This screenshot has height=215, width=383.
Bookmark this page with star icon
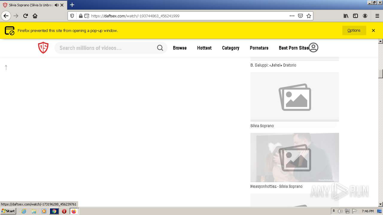click(x=309, y=16)
